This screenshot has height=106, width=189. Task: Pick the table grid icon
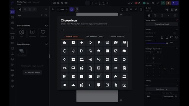coord(99,68)
